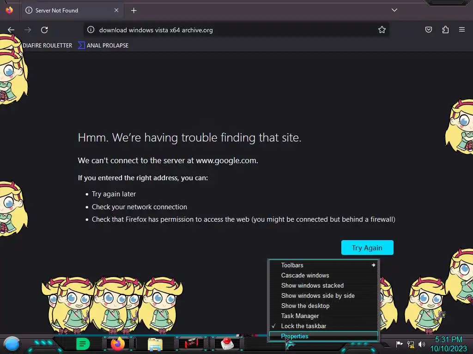Screen dimensions: 473x354
Task: Open Action Center flag tray icon
Action: 399,344
